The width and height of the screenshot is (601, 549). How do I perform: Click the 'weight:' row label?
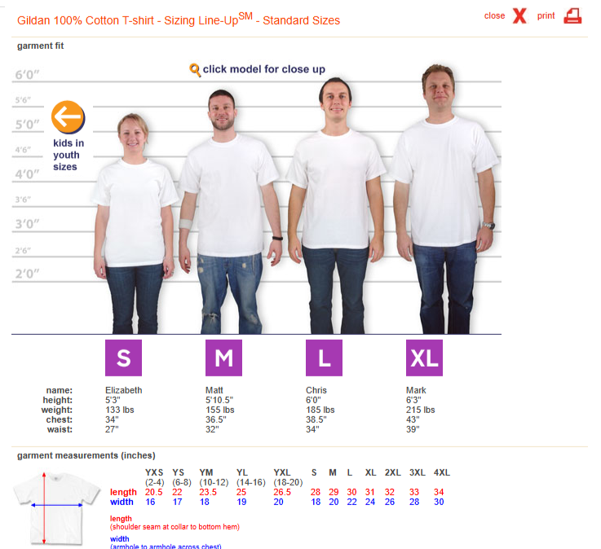pyautogui.click(x=57, y=410)
